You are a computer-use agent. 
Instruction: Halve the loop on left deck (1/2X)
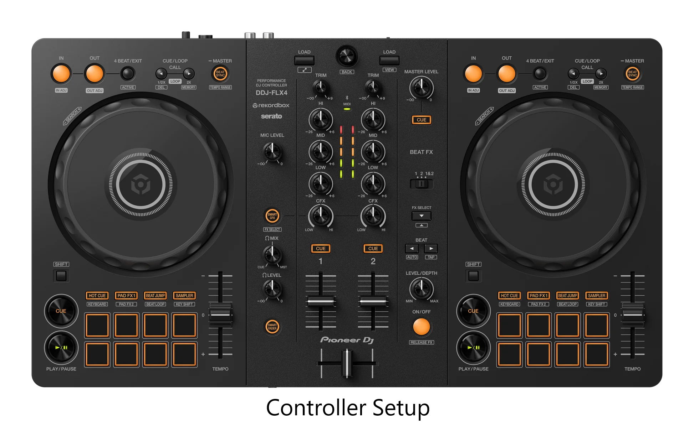(x=161, y=74)
